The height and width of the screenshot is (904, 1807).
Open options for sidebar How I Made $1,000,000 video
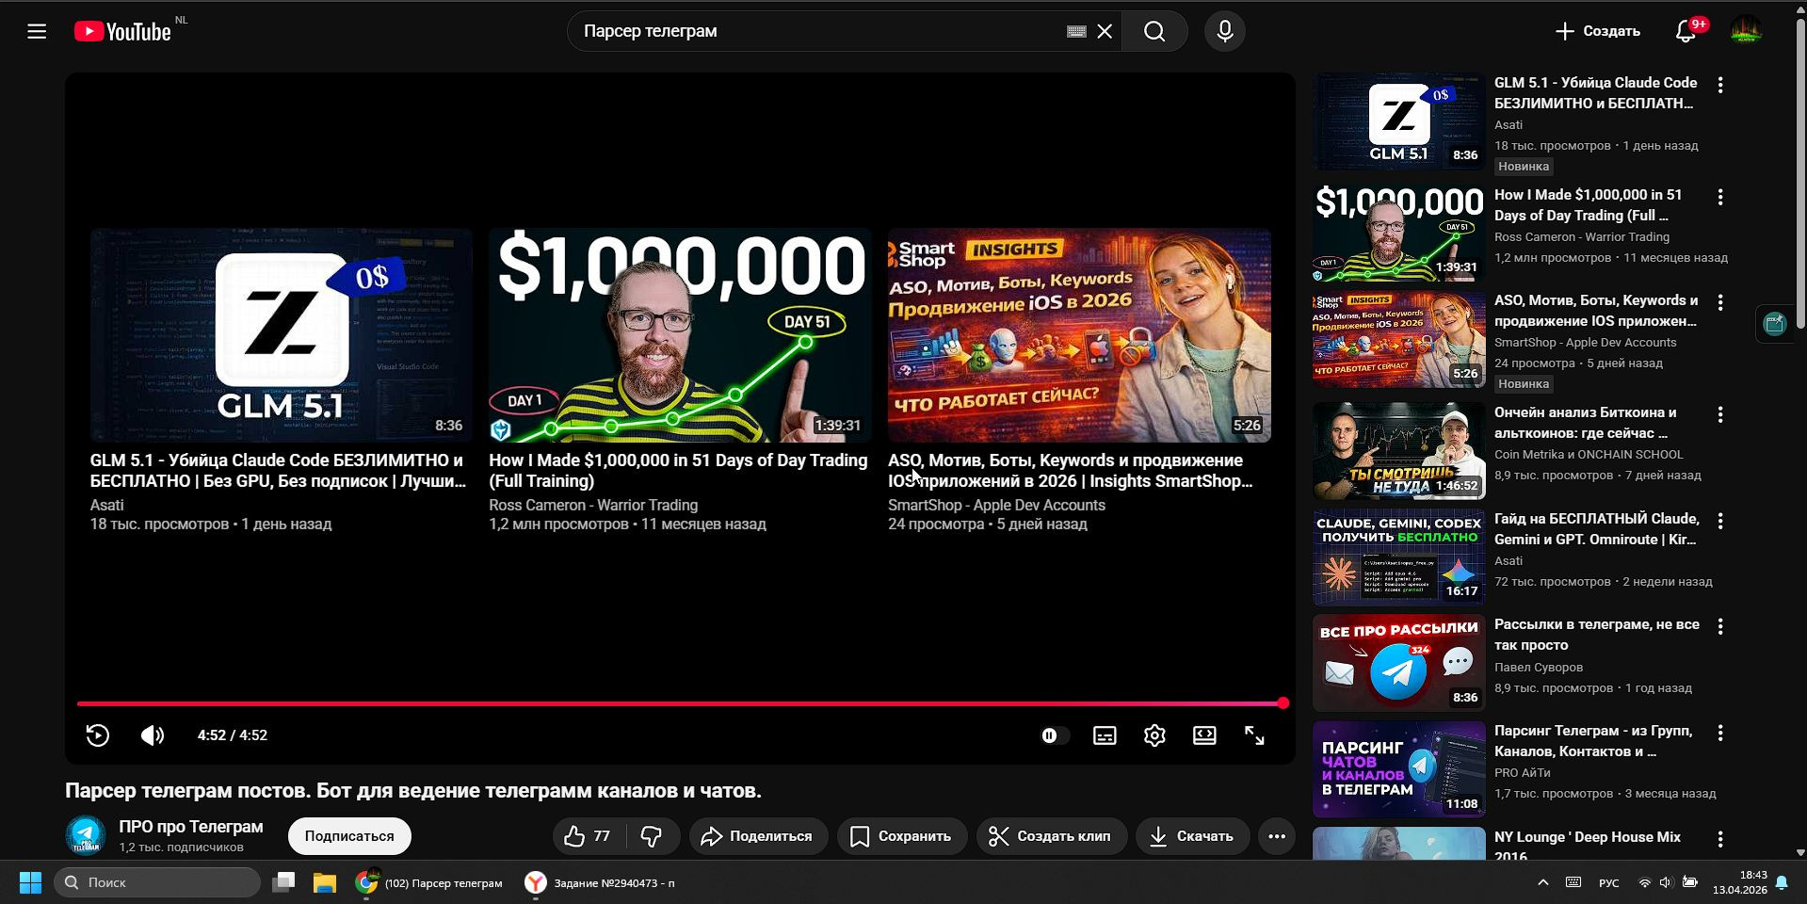1720,197
